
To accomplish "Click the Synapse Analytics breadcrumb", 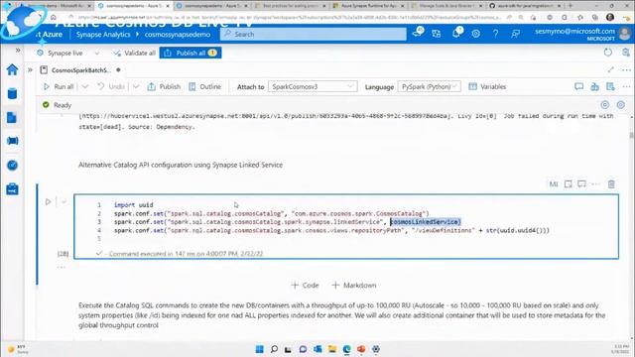I will tap(103, 35).
